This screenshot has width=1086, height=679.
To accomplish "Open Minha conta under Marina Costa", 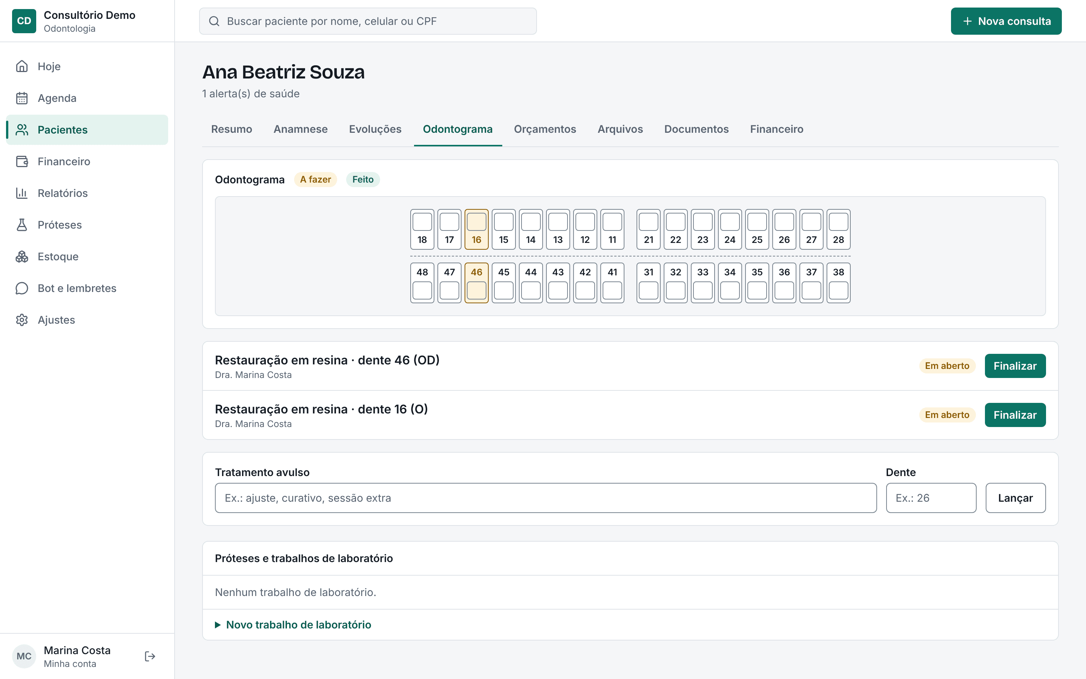I will click(70, 664).
